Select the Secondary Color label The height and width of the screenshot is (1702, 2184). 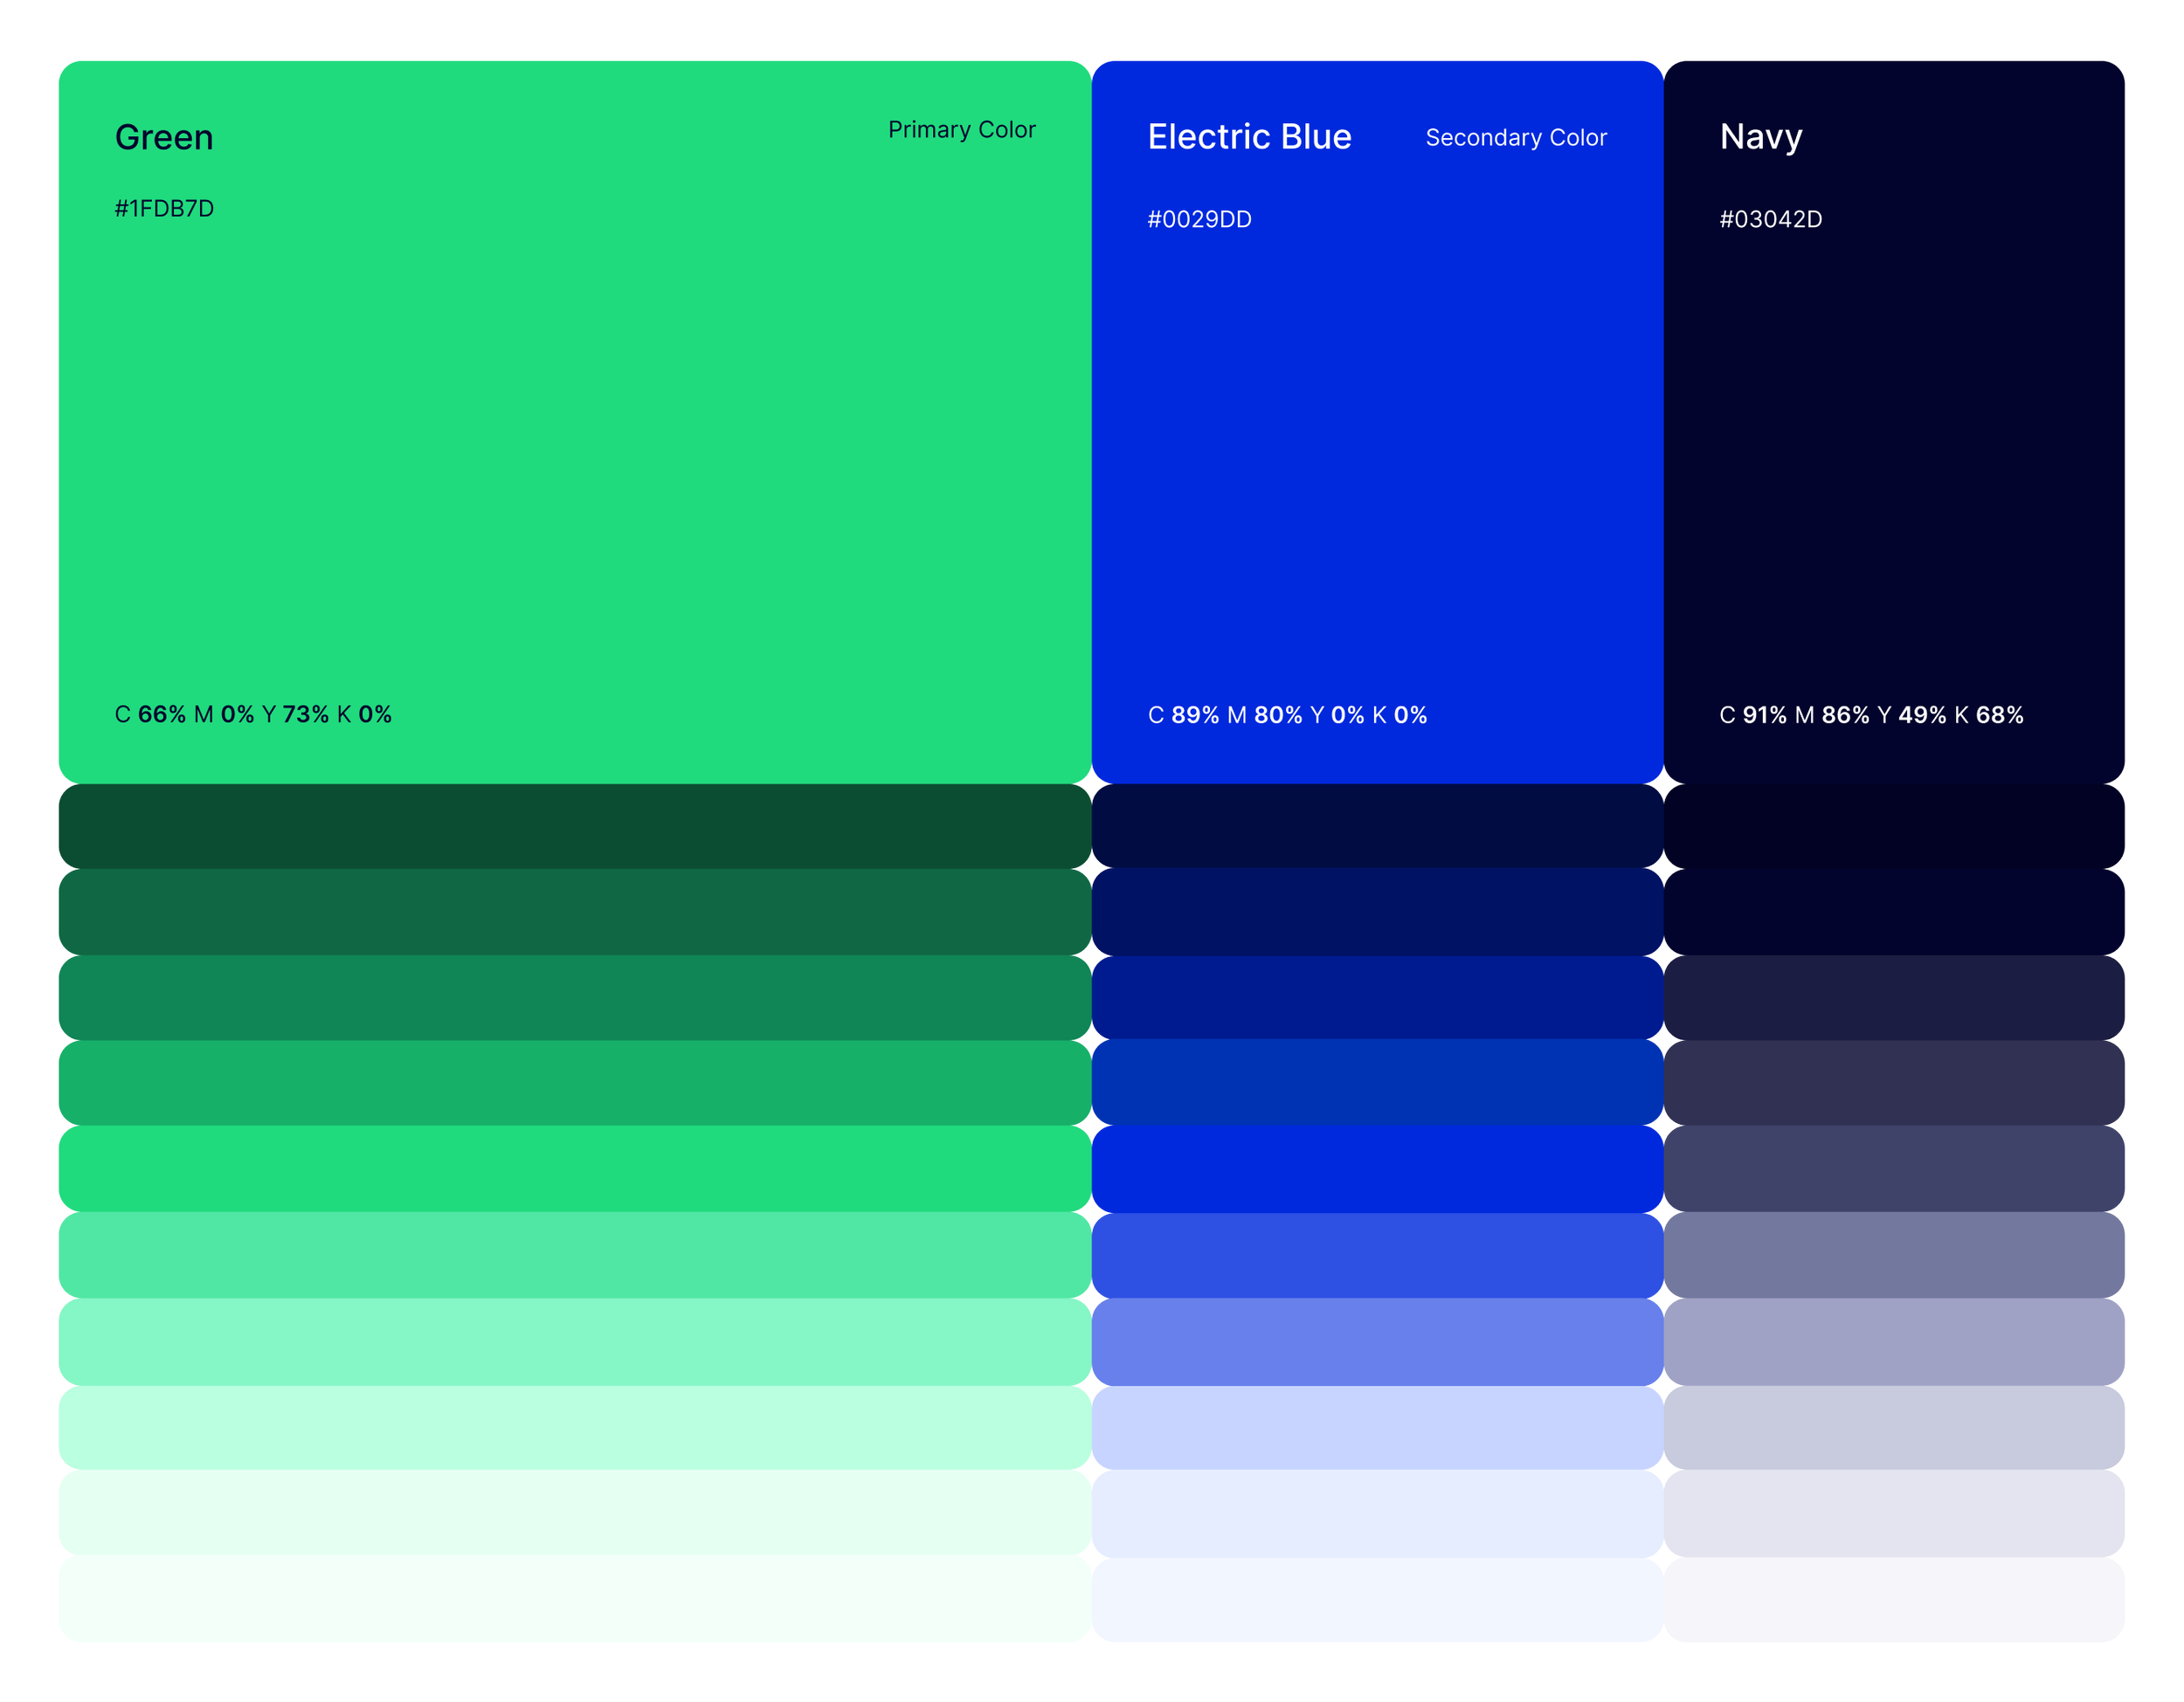tap(1515, 138)
